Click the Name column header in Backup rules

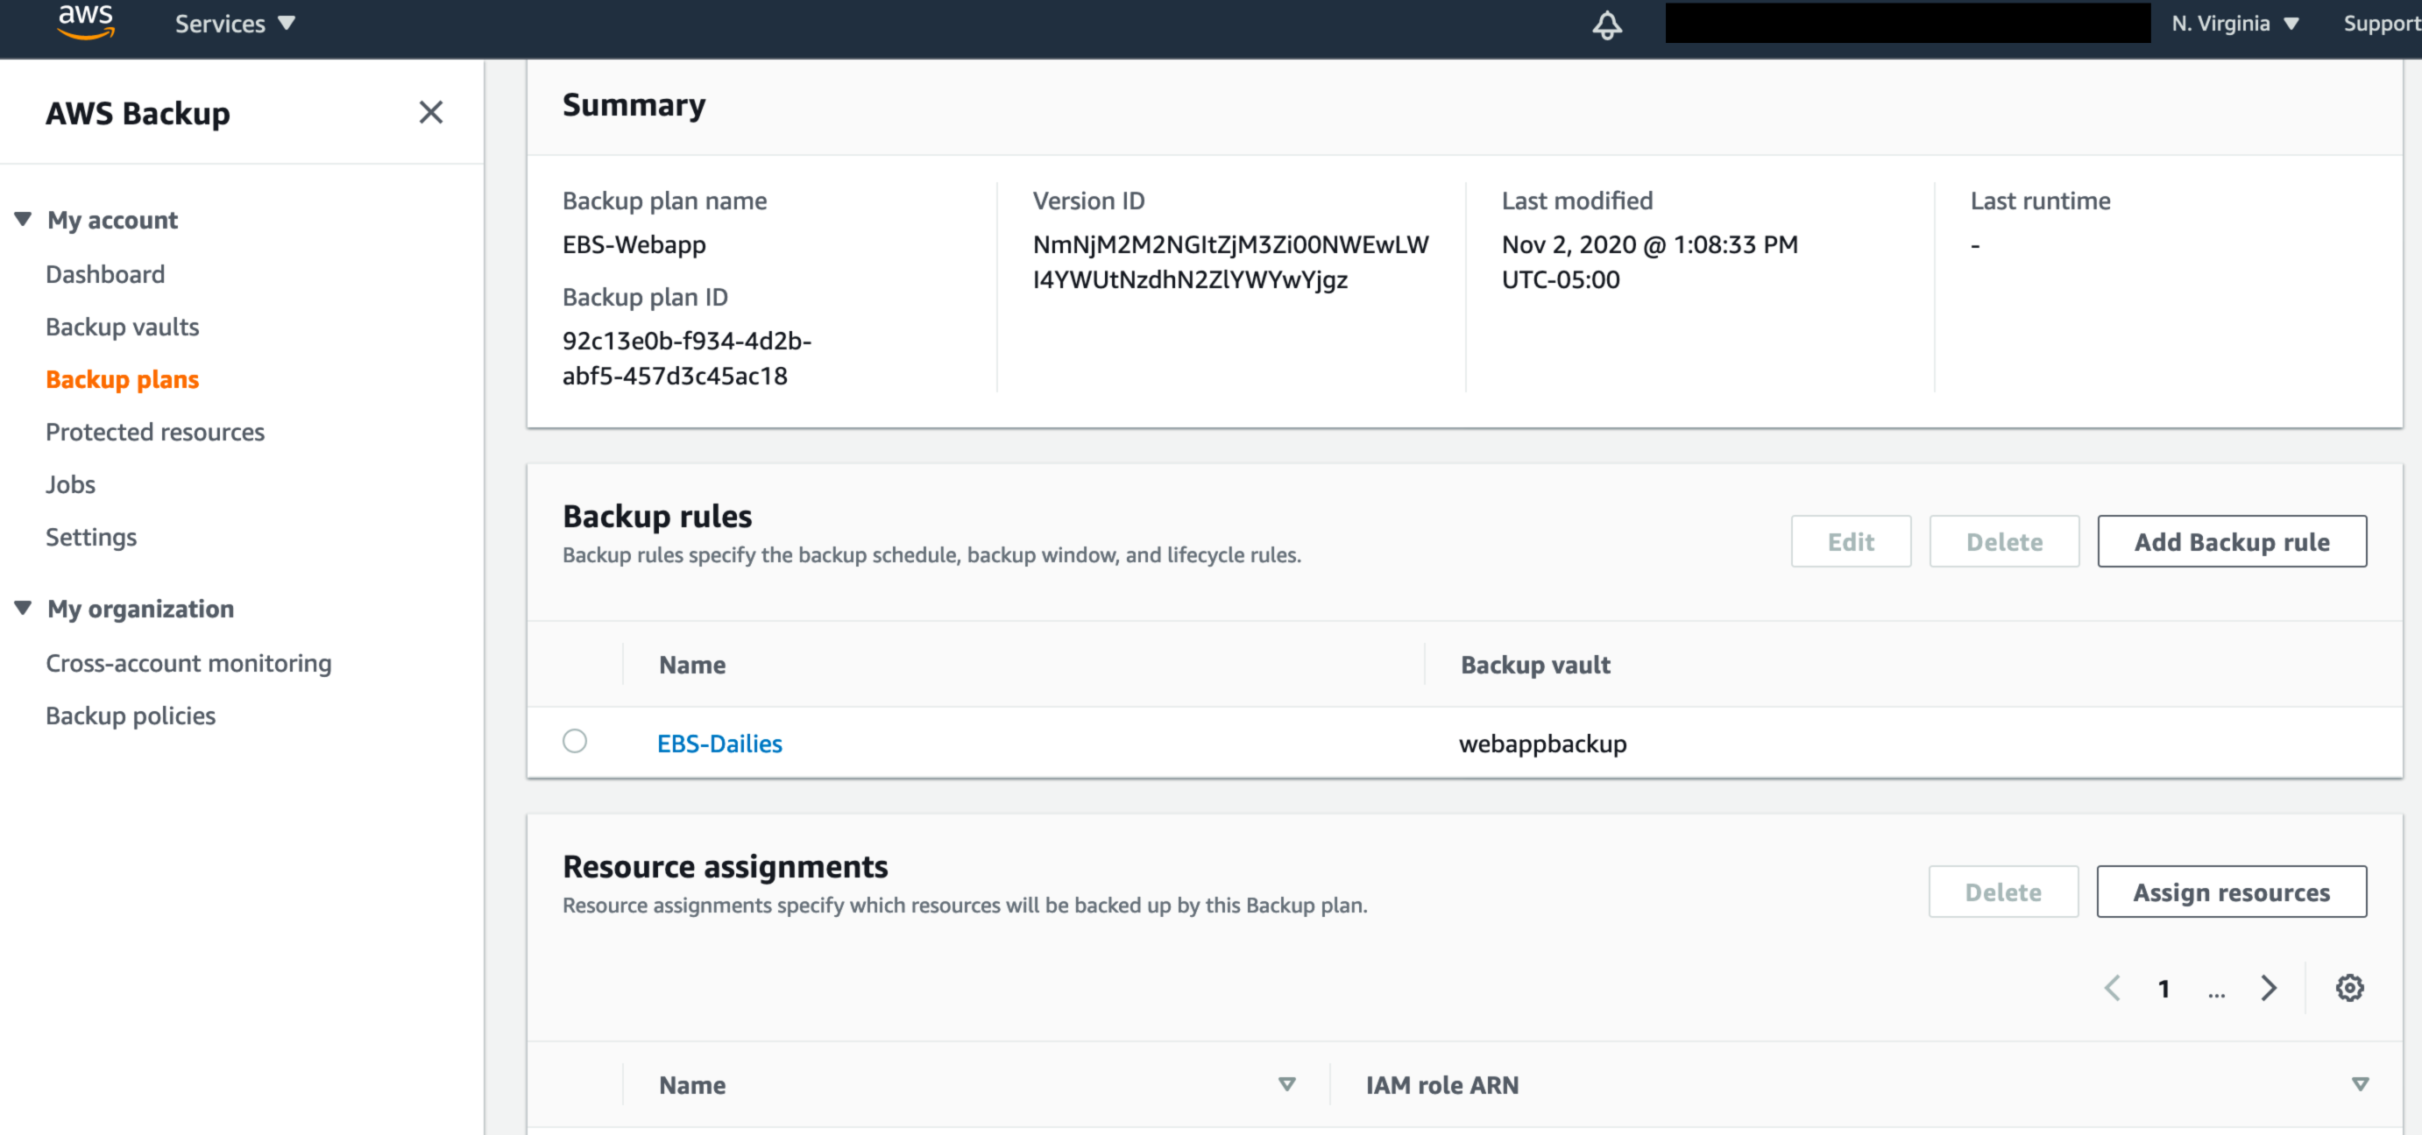(x=692, y=665)
